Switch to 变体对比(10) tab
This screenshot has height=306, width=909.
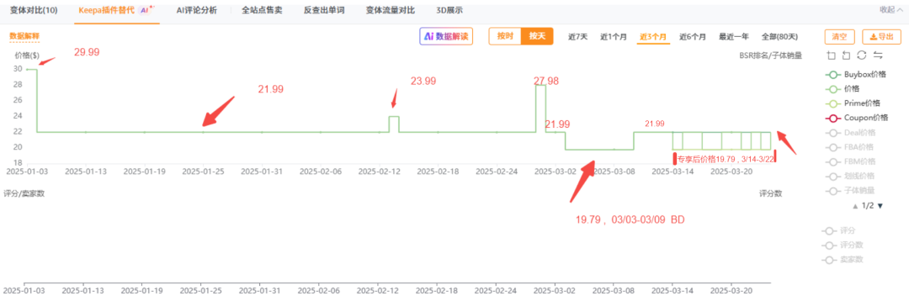coord(34,10)
